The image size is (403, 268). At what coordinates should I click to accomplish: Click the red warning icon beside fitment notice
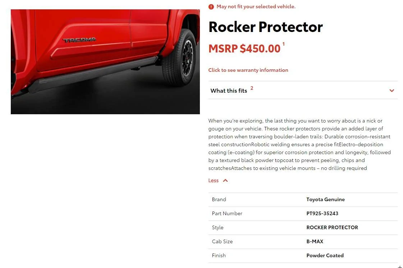tap(211, 6)
